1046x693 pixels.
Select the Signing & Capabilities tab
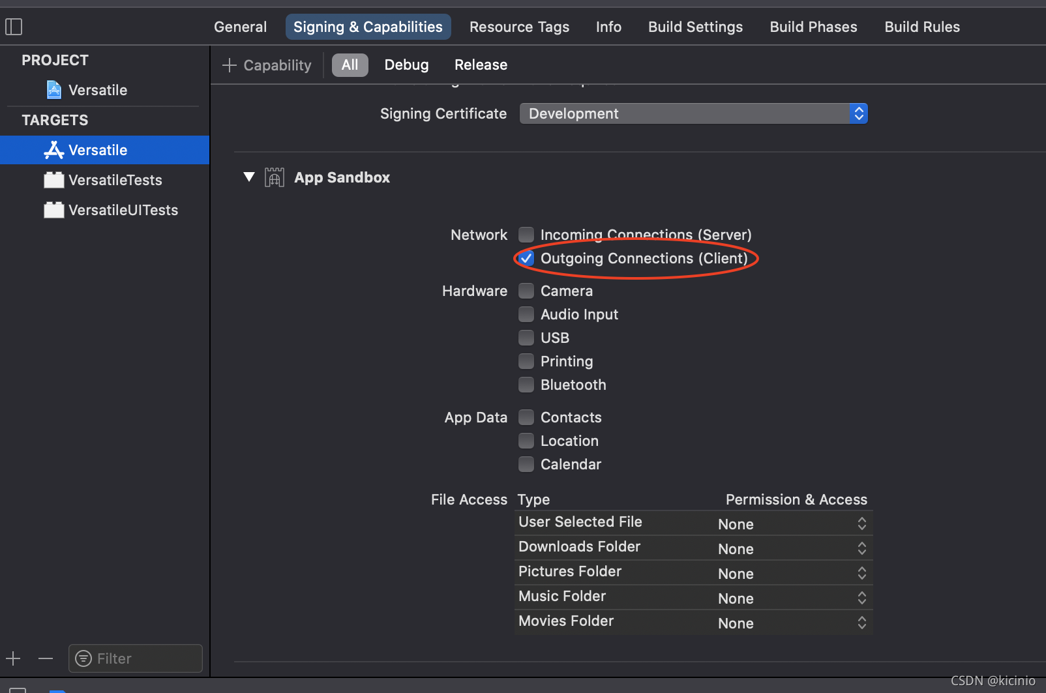[368, 27]
